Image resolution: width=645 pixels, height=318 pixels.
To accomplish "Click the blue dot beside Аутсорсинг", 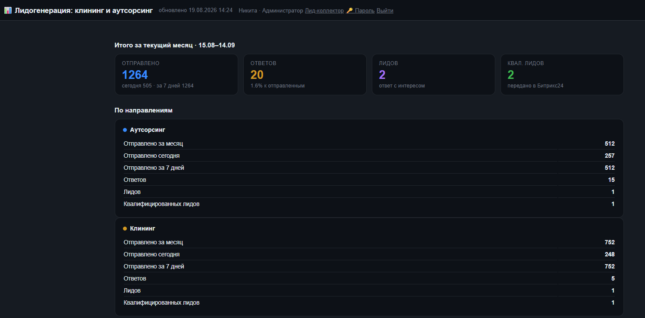I will tap(125, 130).
